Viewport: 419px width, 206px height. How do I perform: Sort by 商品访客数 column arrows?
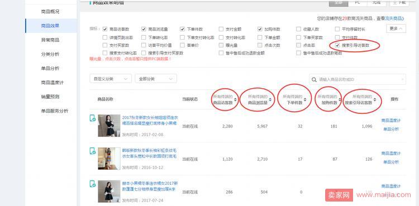tap(235, 99)
